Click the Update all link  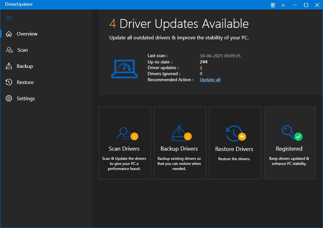[x=210, y=80]
